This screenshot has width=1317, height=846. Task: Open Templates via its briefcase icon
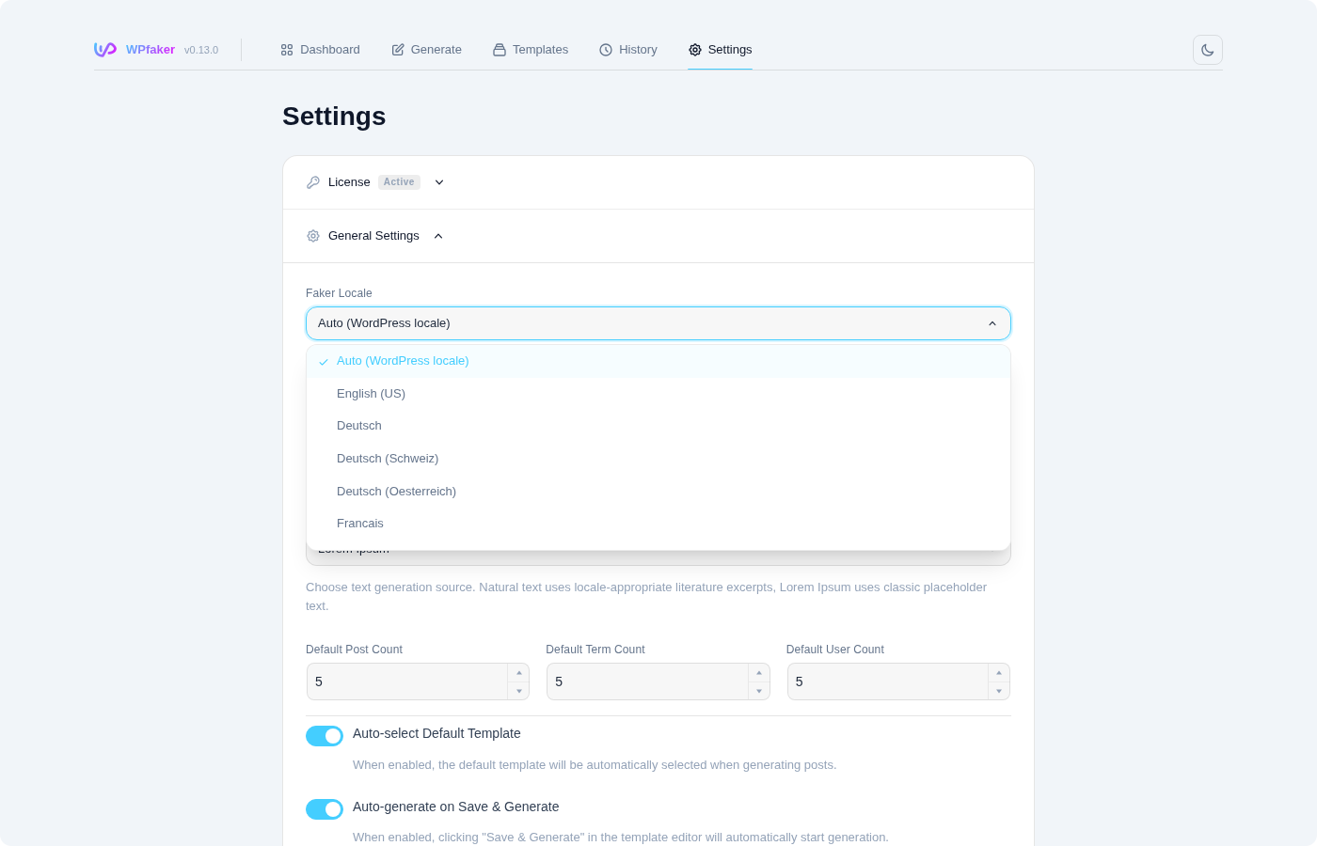coord(499,50)
